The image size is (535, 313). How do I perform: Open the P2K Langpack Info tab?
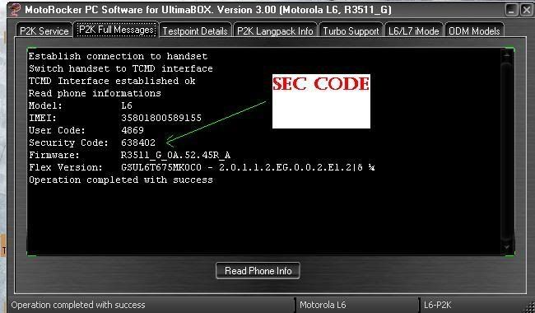pos(275,30)
